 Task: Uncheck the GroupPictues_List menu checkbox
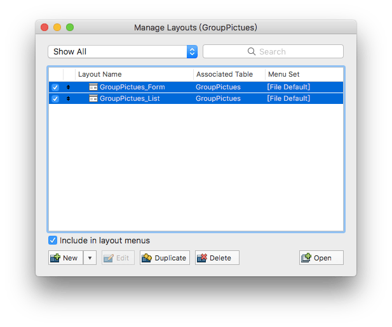[55, 99]
